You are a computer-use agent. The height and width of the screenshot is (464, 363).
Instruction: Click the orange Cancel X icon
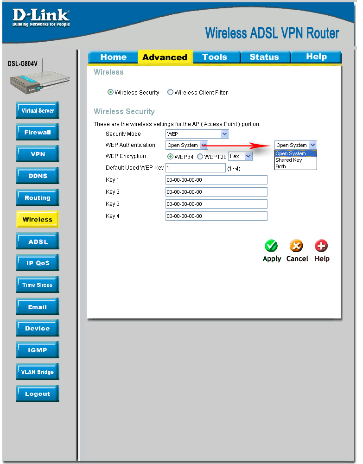coord(296,246)
